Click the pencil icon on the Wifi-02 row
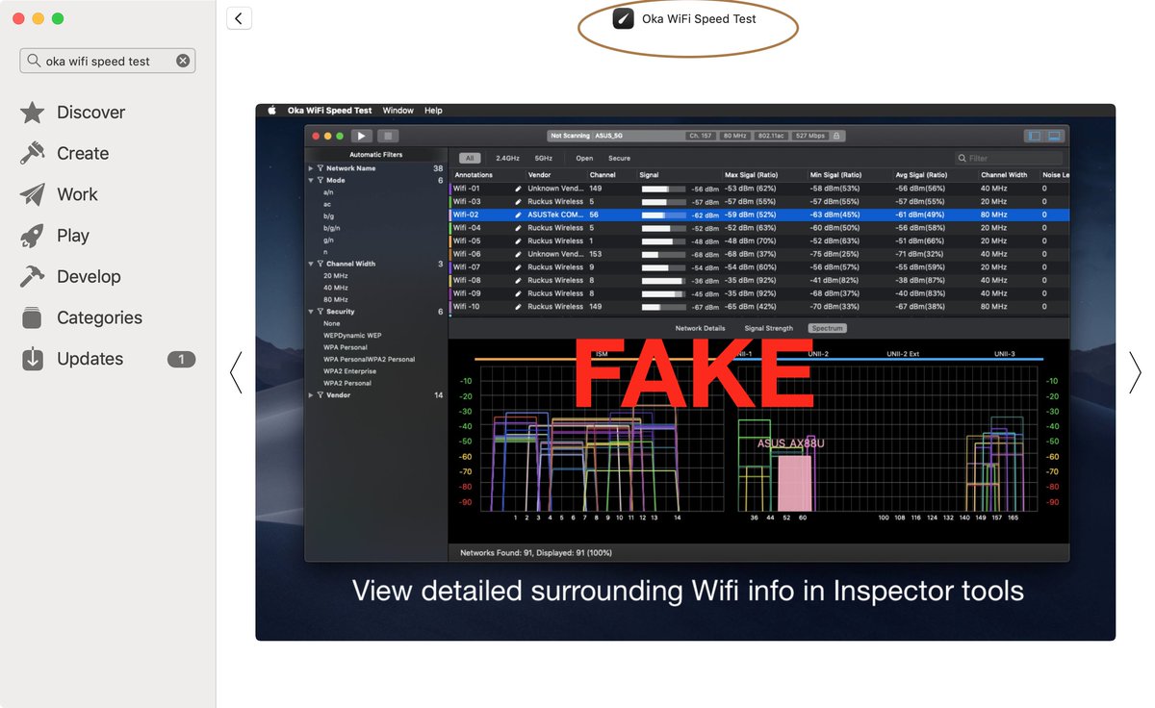 pos(518,215)
